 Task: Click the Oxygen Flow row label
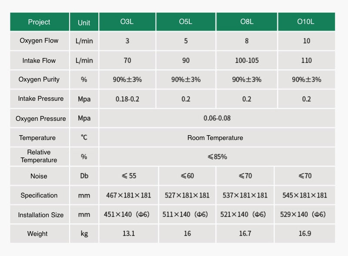tap(39, 41)
